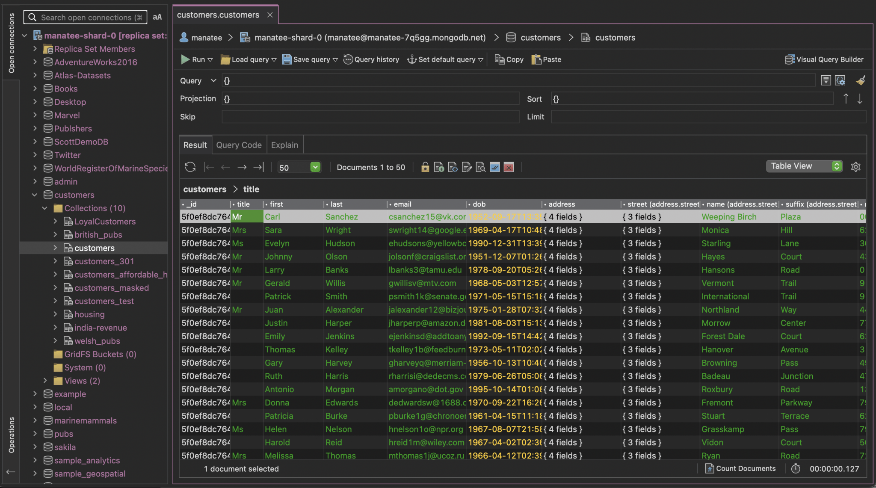The height and width of the screenshot is (488, 876).
Task: Click into the Limit input field
Action: tap(708, 117)
